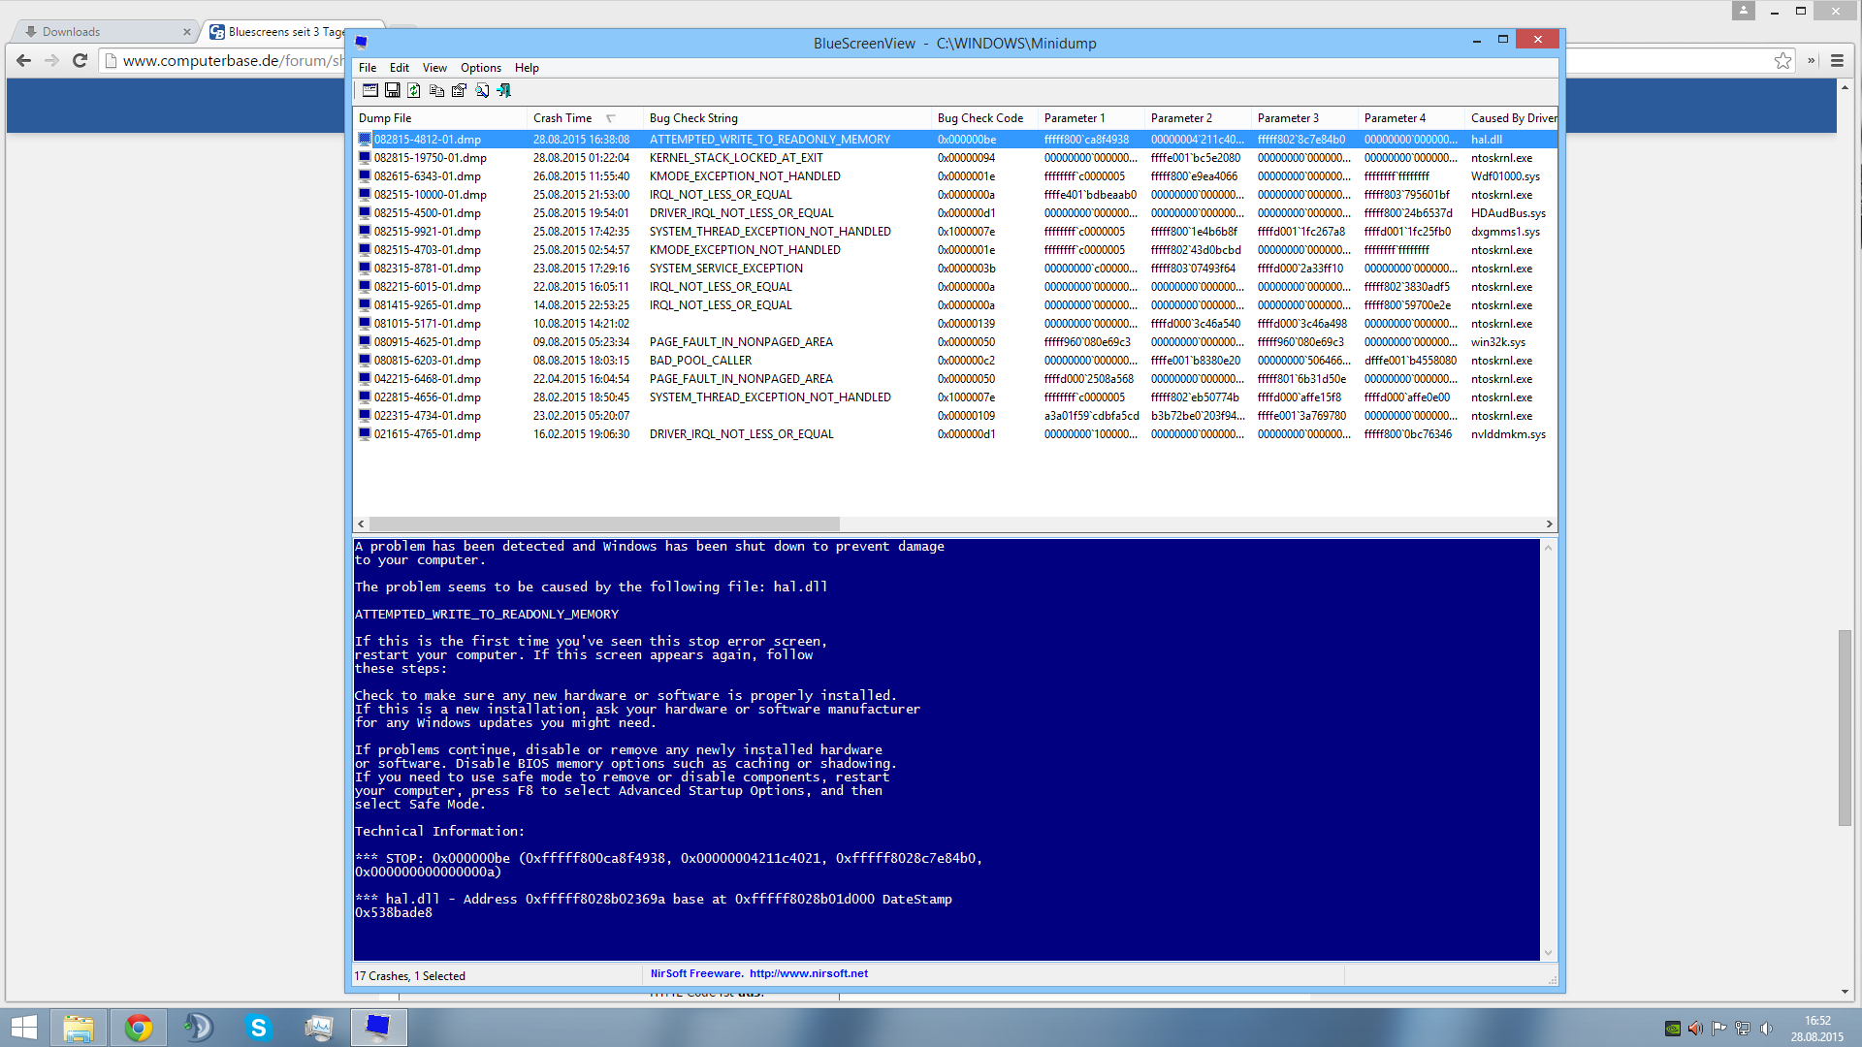Click the Properties toolbar icon
This screenshot has width=1862, height=1047.
pyautogui.click(x=459, y=90)
